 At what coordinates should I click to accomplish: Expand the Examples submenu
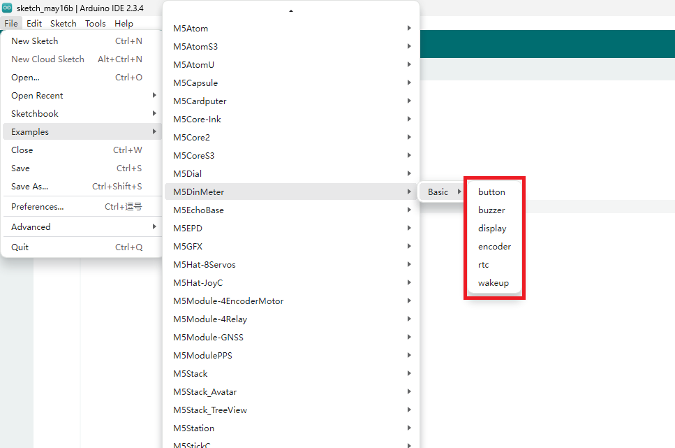(82, 131)
